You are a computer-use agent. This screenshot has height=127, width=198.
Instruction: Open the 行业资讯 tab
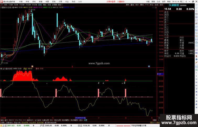pyautogui.click(x=32, y=123)
